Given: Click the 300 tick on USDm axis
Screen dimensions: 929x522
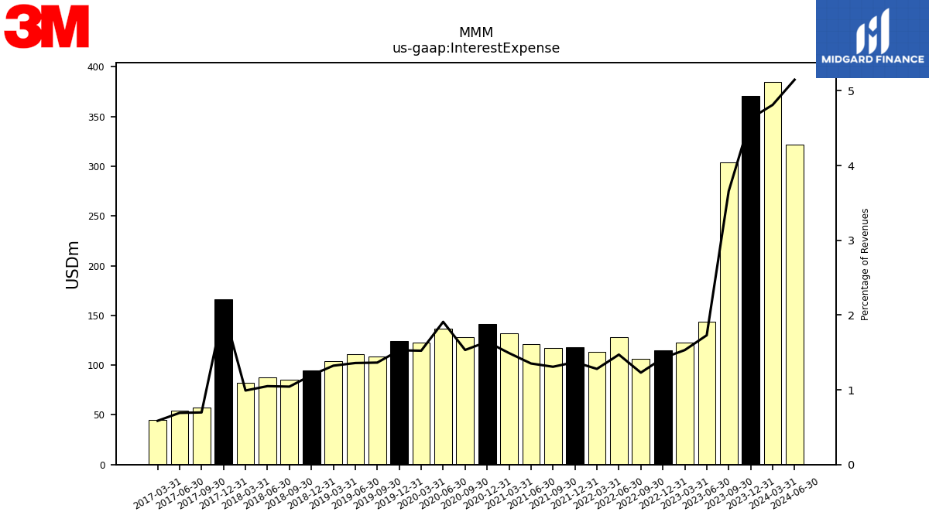Looking at the screenshot, I should click(x=95, y=167).
